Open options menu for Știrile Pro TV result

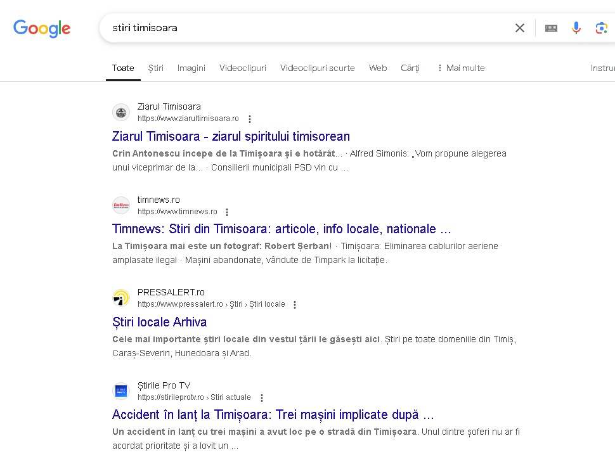click(x=262, y=398)
